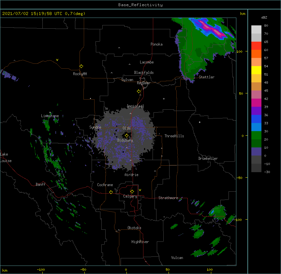Select the yellow diamond marker below Cochrane

click(x=111, y=192)
